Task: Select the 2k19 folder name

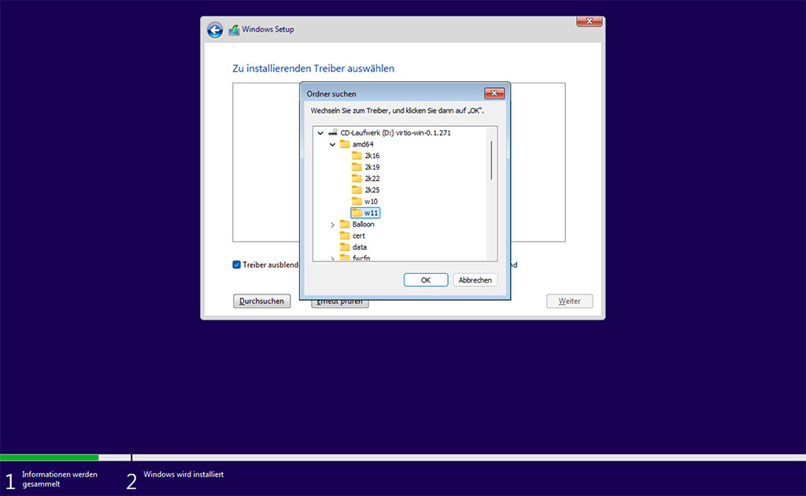Action: coord(372,167)
